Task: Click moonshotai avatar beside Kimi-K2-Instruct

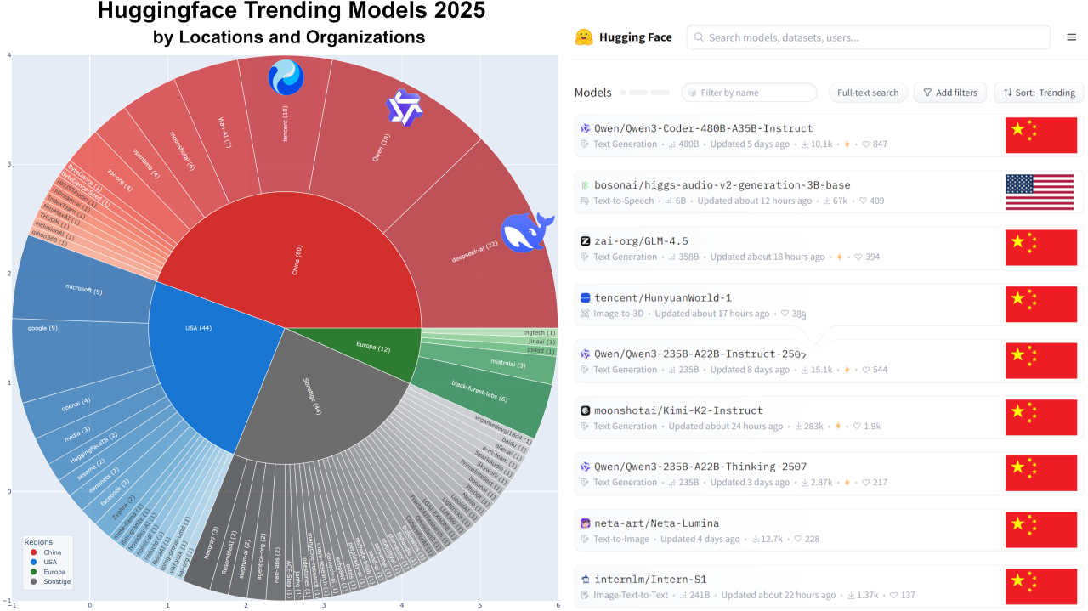Action: 585,410
